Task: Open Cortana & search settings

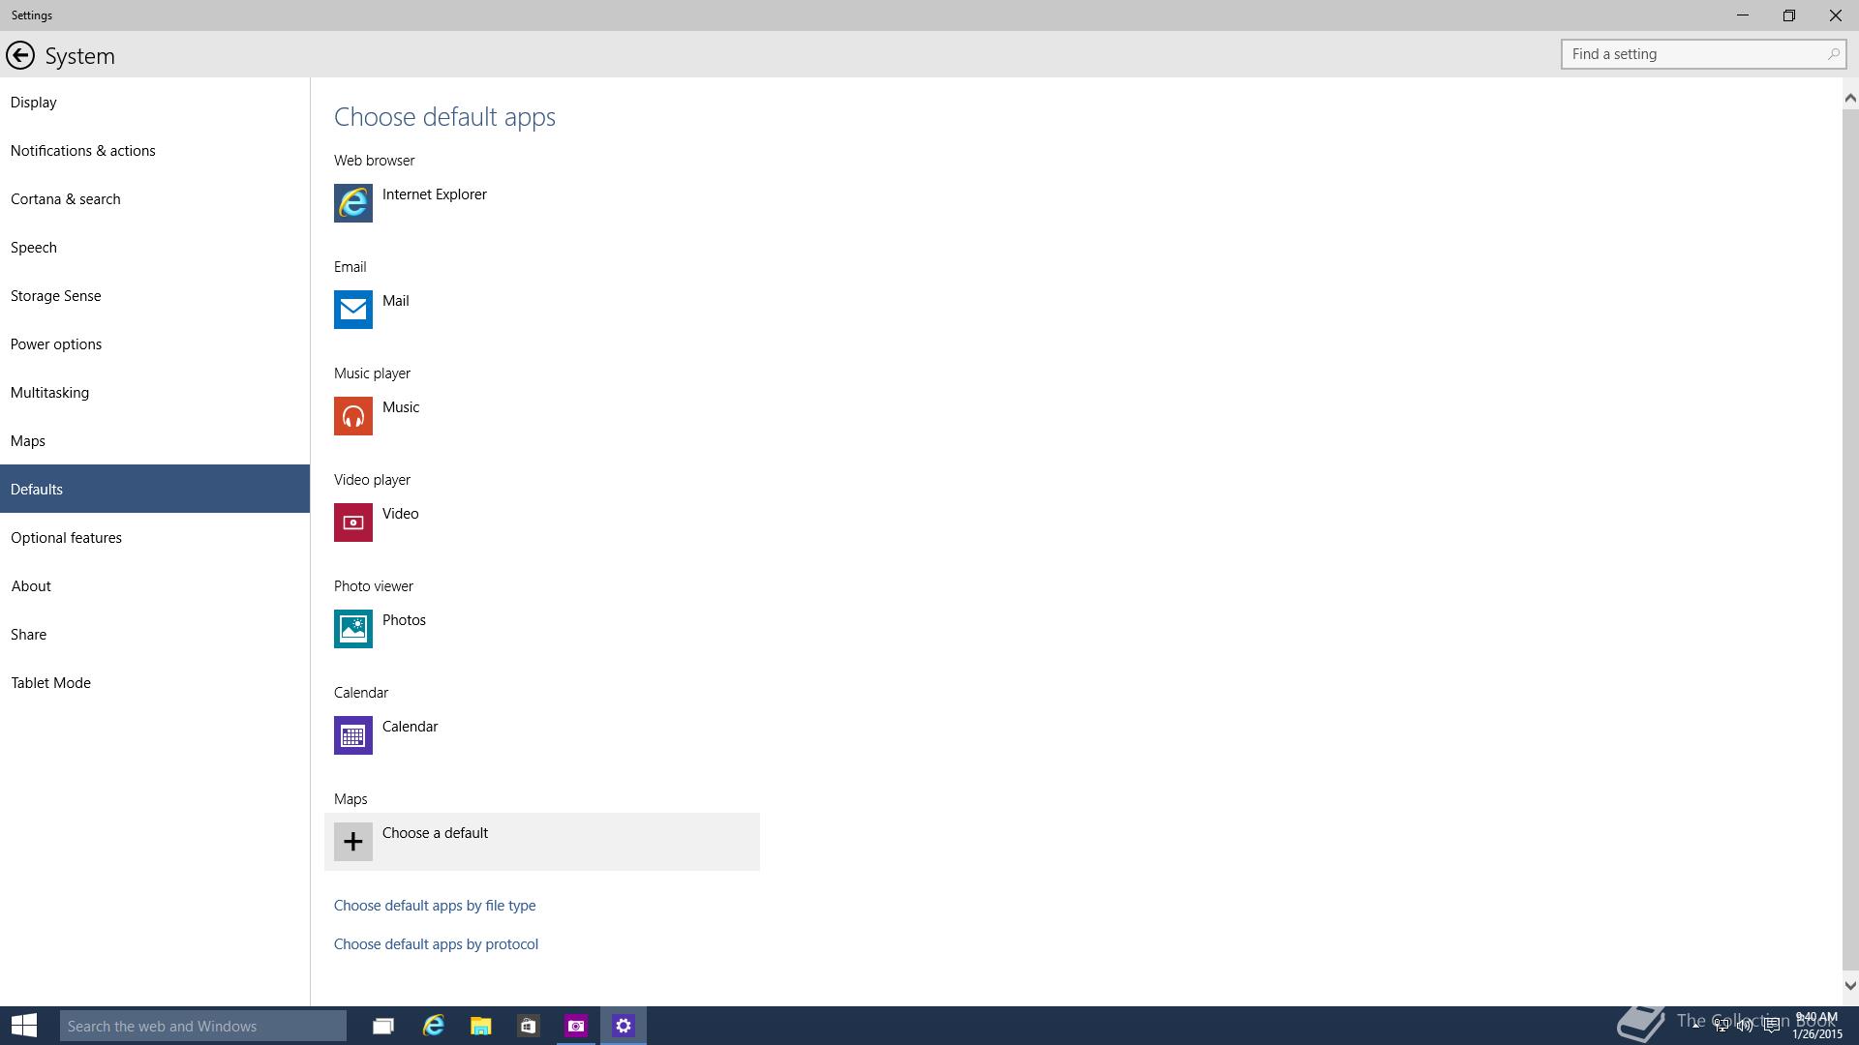Action: pyautogui.click(x=155, y=198)
